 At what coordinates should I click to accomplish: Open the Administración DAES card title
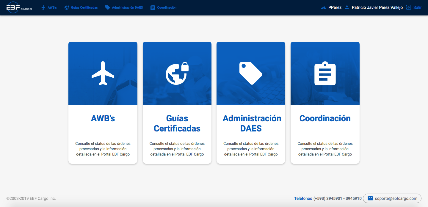point(252,123)
